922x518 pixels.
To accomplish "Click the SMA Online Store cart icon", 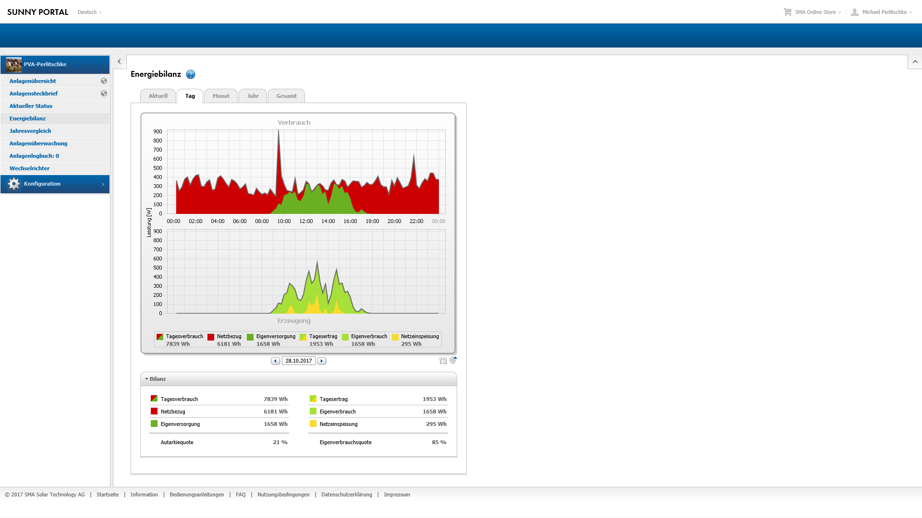I will pyautogui.click(x=788, y=12).
